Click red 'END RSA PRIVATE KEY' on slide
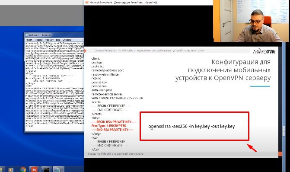290x172 pixels. pos(112,130)
